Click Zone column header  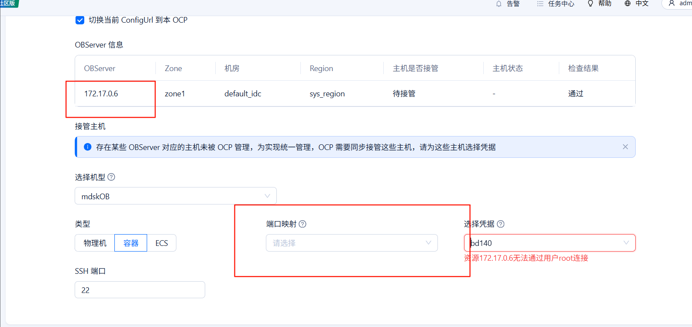173,68
